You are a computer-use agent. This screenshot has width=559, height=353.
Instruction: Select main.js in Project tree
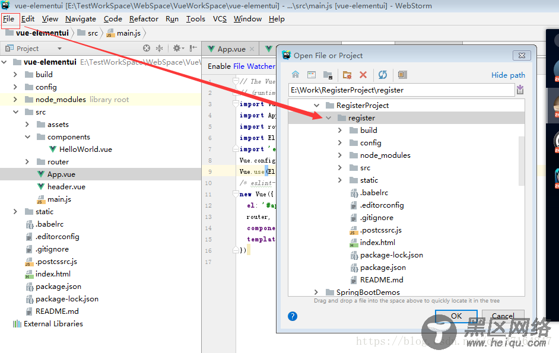[59, 199]
